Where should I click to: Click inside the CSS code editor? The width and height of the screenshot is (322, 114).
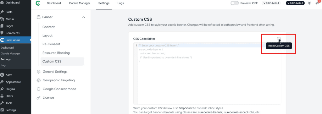207,73
